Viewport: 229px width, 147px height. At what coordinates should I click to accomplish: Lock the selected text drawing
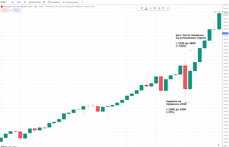coord(159,8)
